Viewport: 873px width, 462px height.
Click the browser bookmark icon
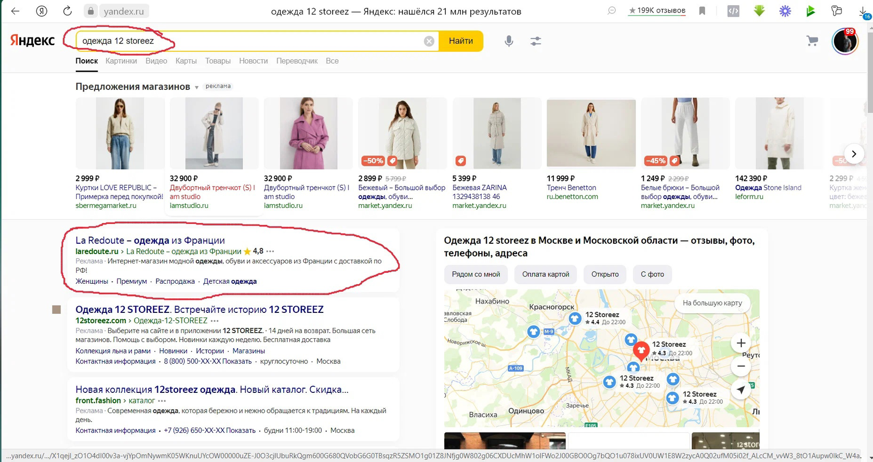[702, 11]
